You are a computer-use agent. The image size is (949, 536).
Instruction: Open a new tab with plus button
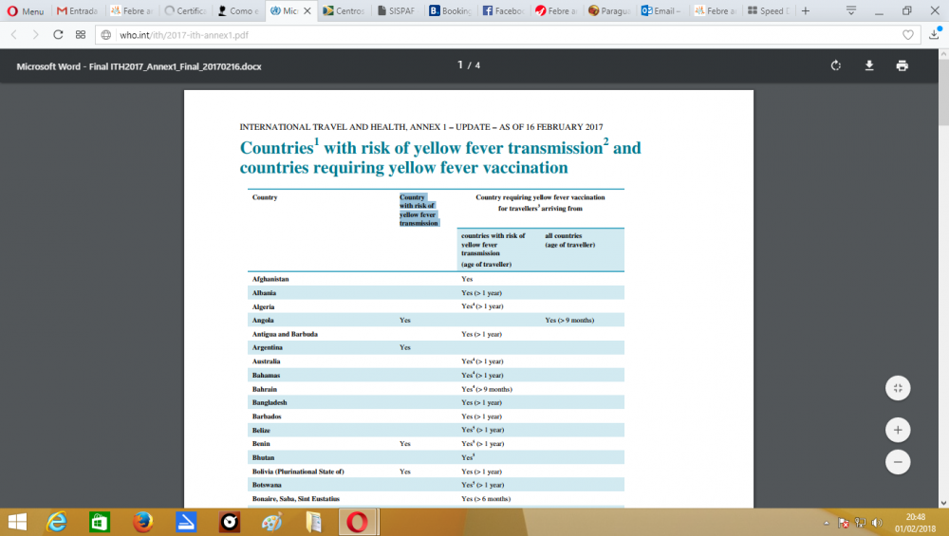804,11
